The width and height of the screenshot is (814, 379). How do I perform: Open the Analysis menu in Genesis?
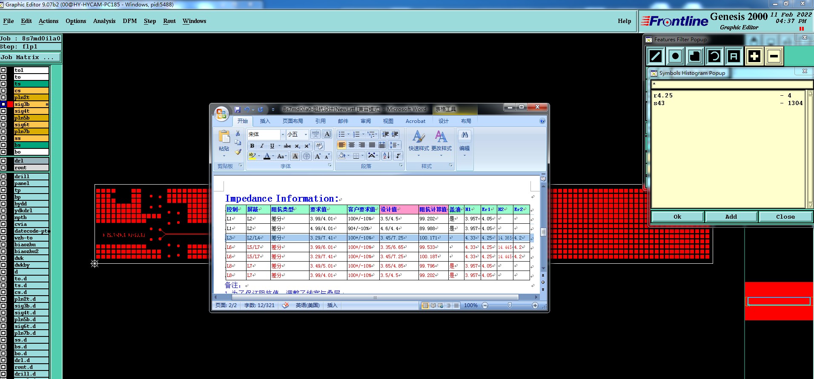(104, 21)
